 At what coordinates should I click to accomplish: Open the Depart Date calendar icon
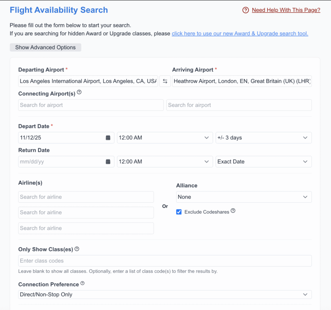coord(107,137)
